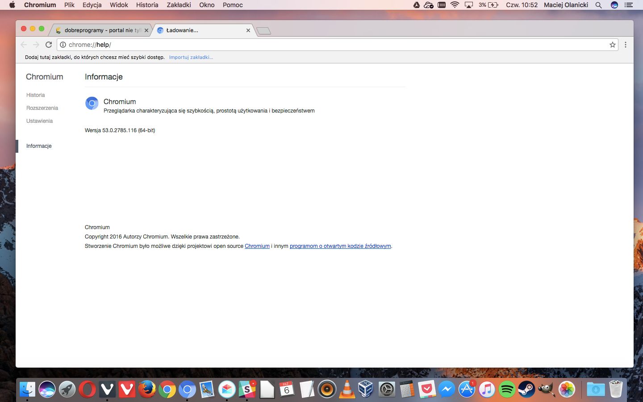This screenshot has width=643, height=402.
Task: Open Messenger from the dock
Action: [x=447, y=389]
